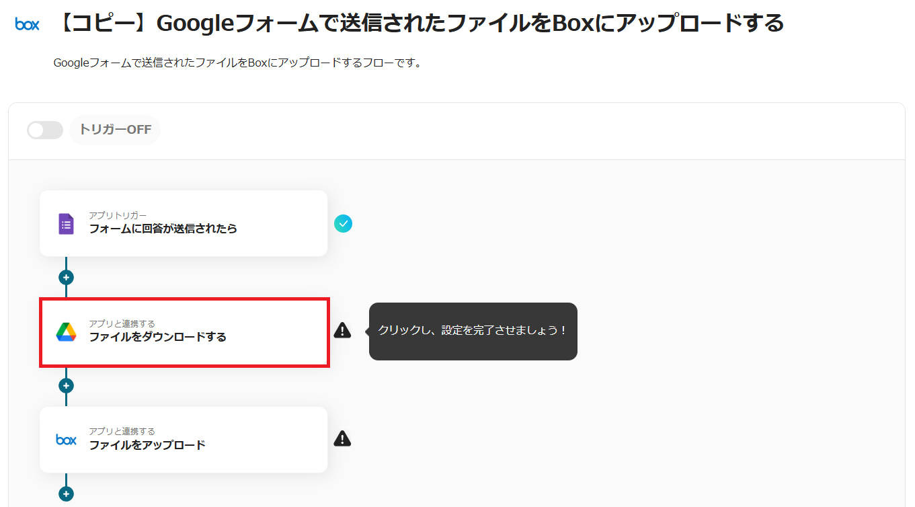The image size is (915, 507).
Task: Click the Box icon in the upload step
Action: click(66, 440)
